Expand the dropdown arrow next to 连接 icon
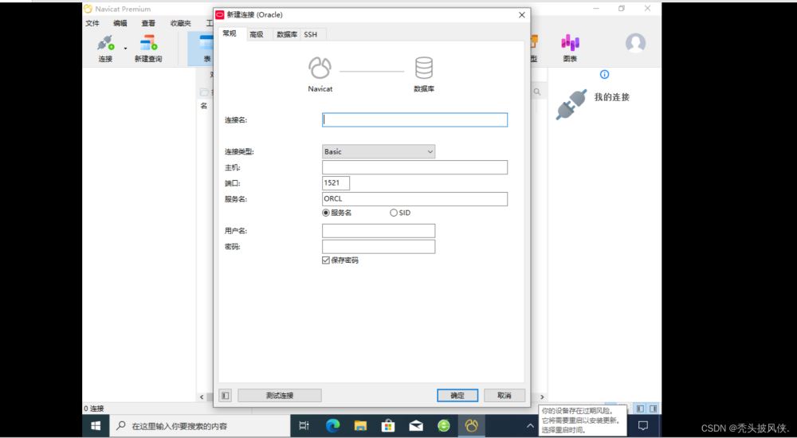The image size is (797, 438). (125, 49)
